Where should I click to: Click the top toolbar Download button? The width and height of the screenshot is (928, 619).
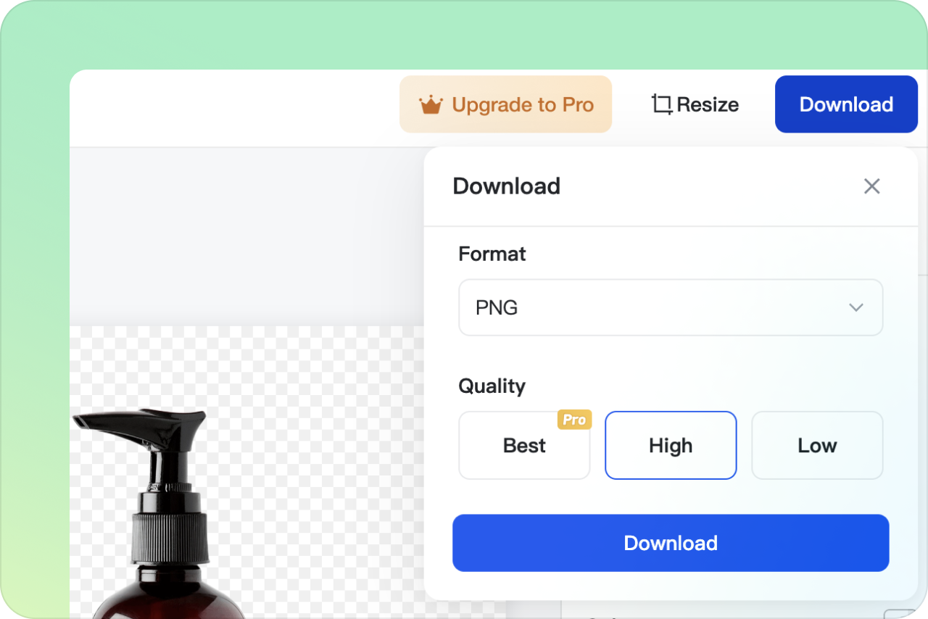(846, 104)
